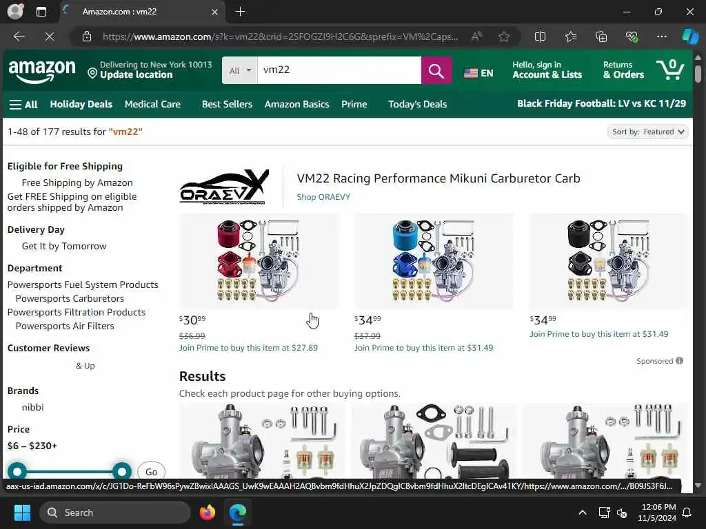Open Amazon Basics nav item
This screenshot has width=706, height=529.
pos(296,105)
